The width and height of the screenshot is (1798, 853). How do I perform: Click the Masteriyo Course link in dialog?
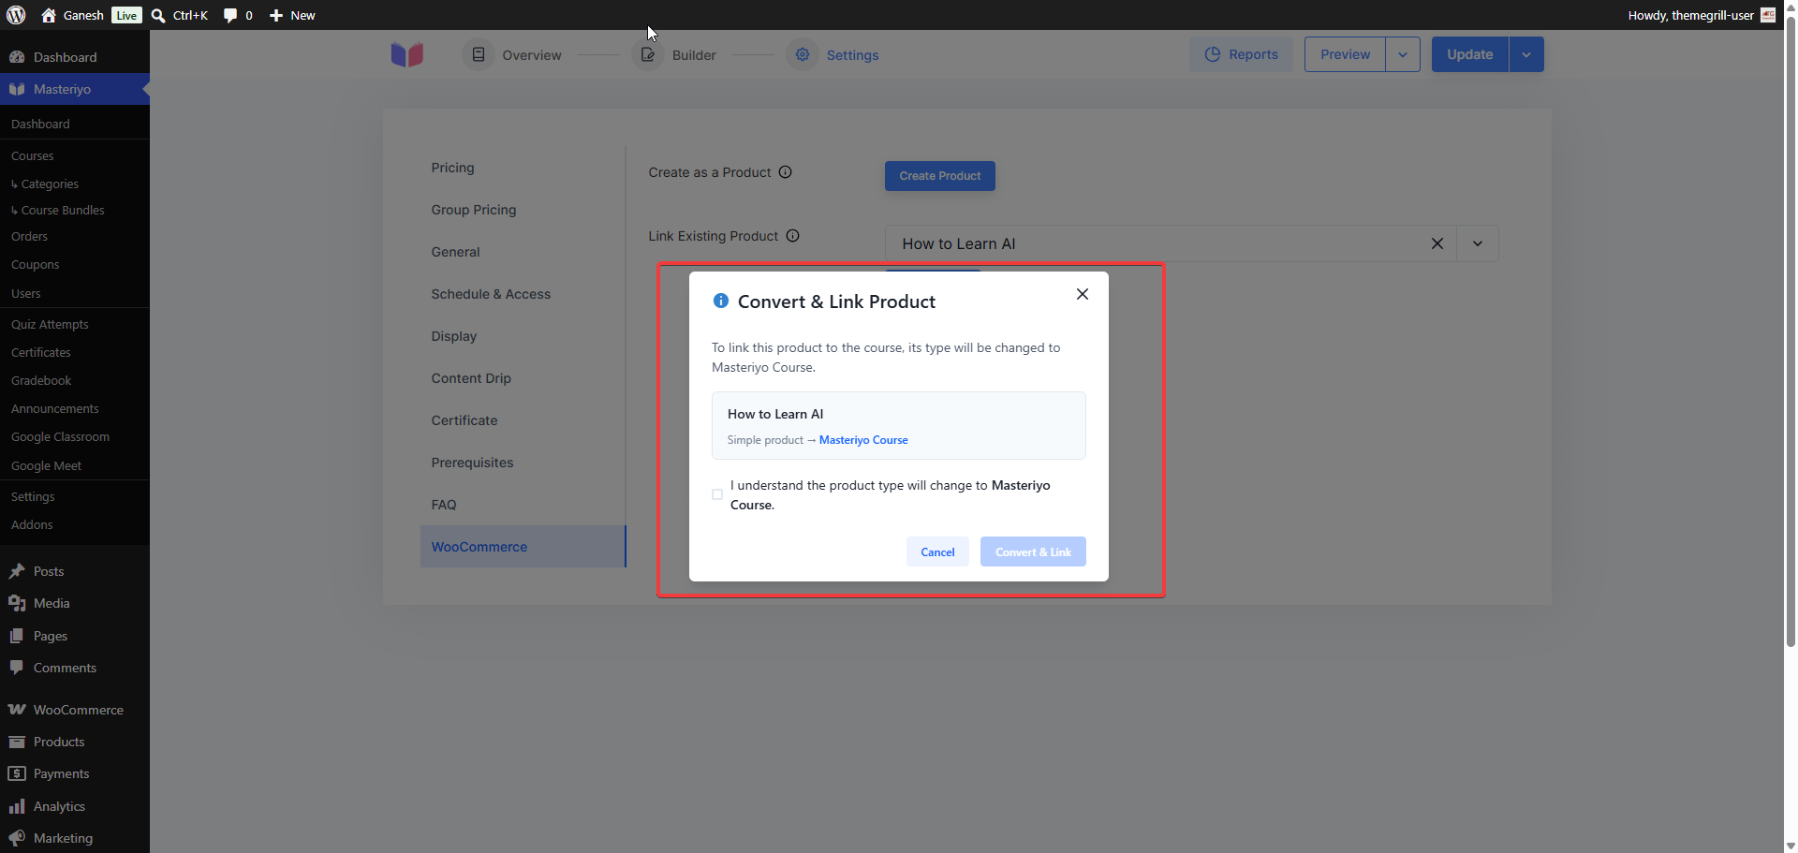coord(863,440)
